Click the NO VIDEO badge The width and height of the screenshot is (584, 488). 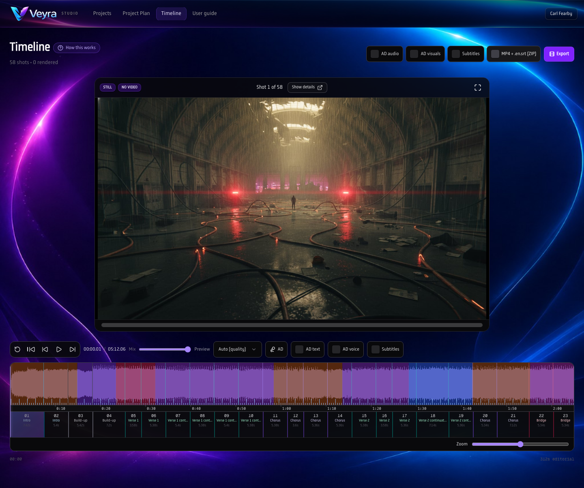pos(129,87)
